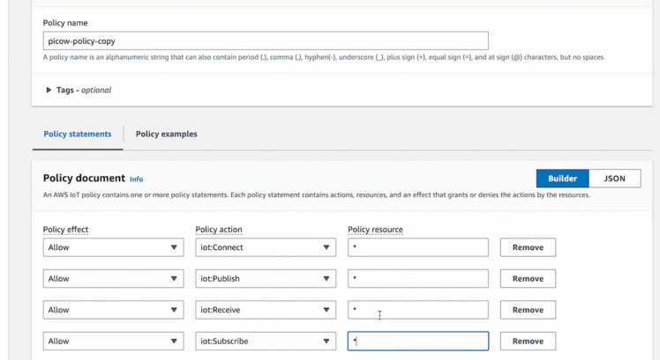This screenshot has height=360, width=660.
Task: Select the Builder view toggle
Action: (x=562, y=178)
